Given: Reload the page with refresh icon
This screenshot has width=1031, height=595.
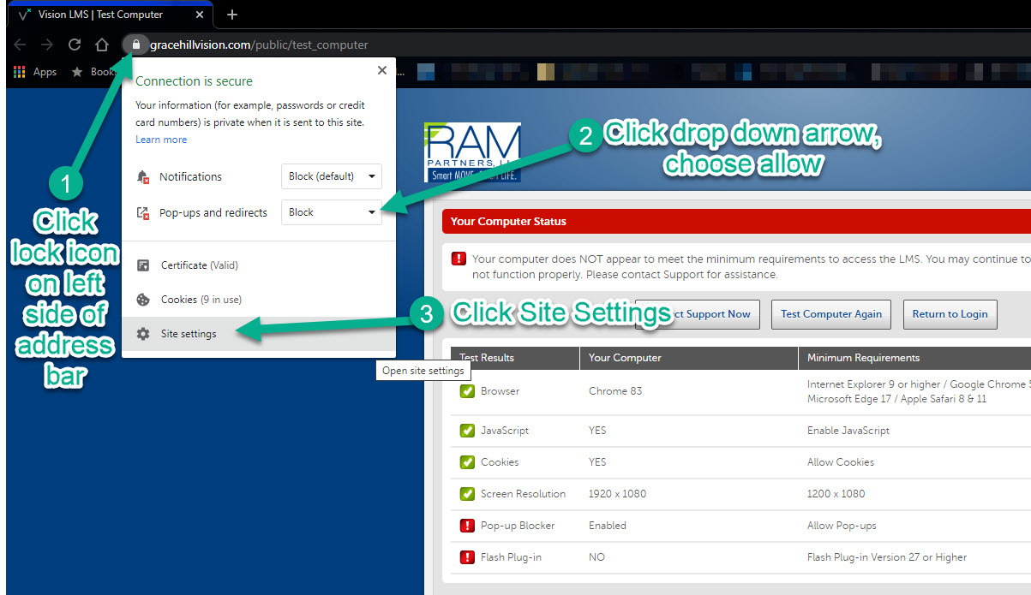Looking at the screenshot, I should (75, 45).
